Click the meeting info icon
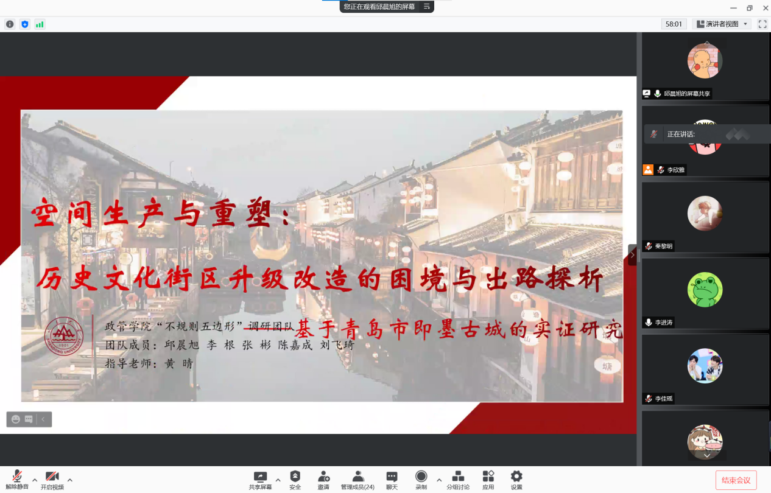The height and width of the screenshot is (493, 771). pyautogui.click(x=10, y=24)
